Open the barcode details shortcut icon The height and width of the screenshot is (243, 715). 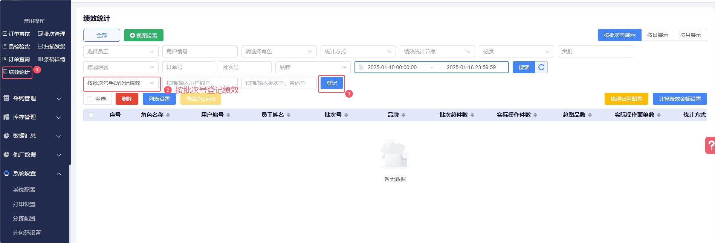40,59
